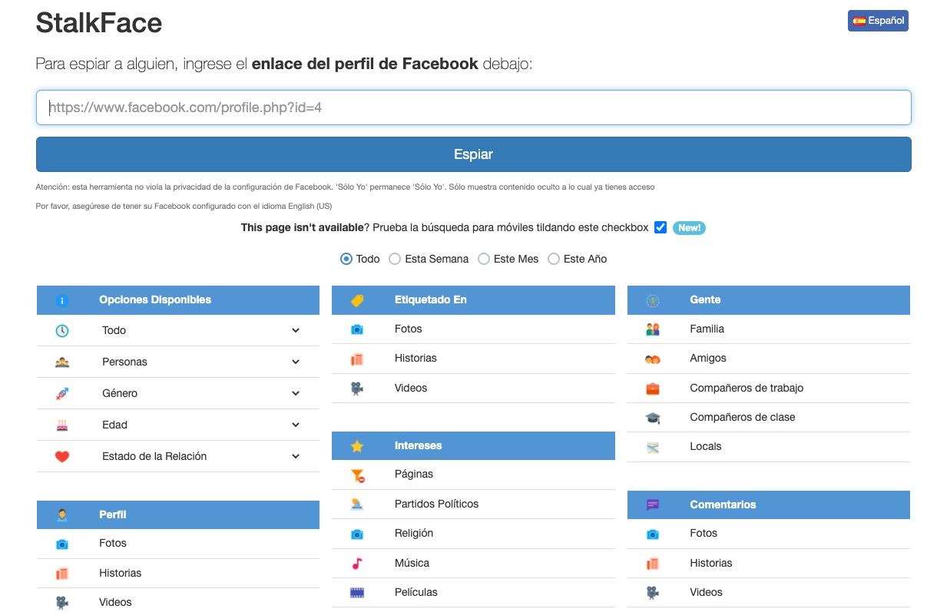927x612 pixels.
Task: Click the info icon in Opciones Disponibles header
Action: (x=62, y=300)
